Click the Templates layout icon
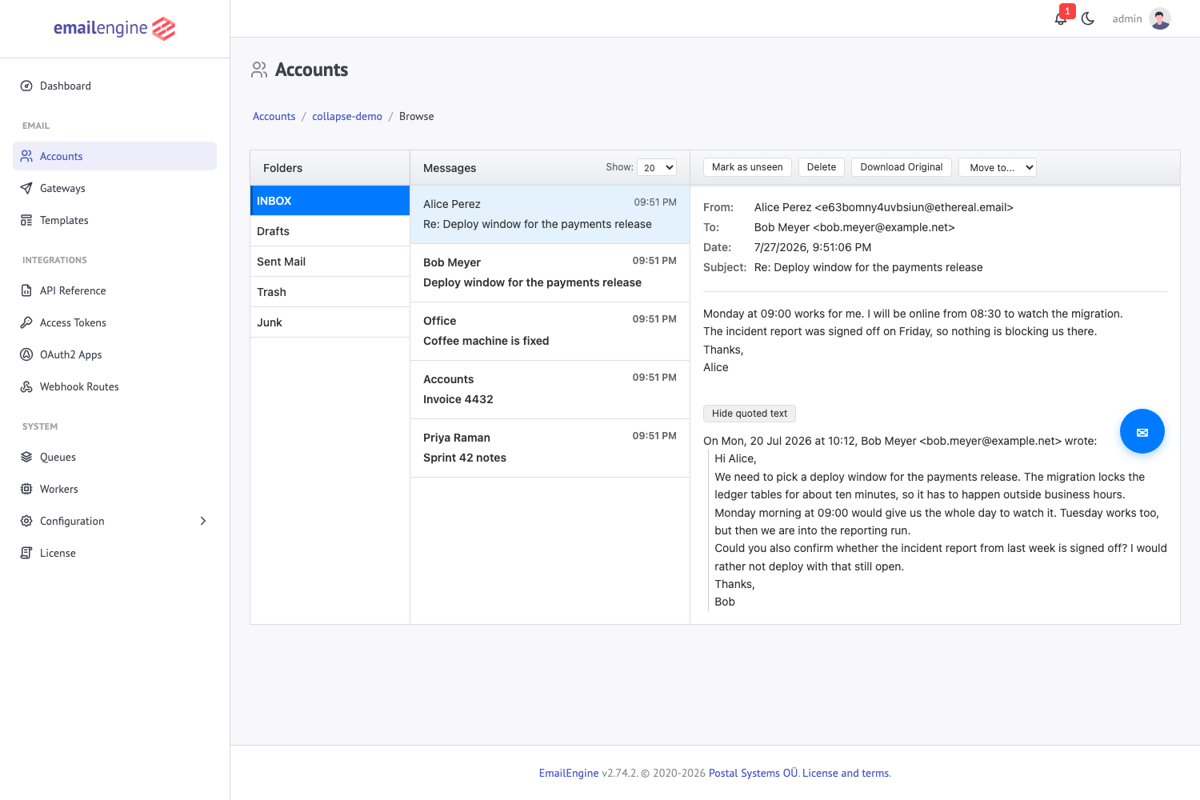Image resolution: width=1200 pixels, height=800 pixels. point(26,220)
